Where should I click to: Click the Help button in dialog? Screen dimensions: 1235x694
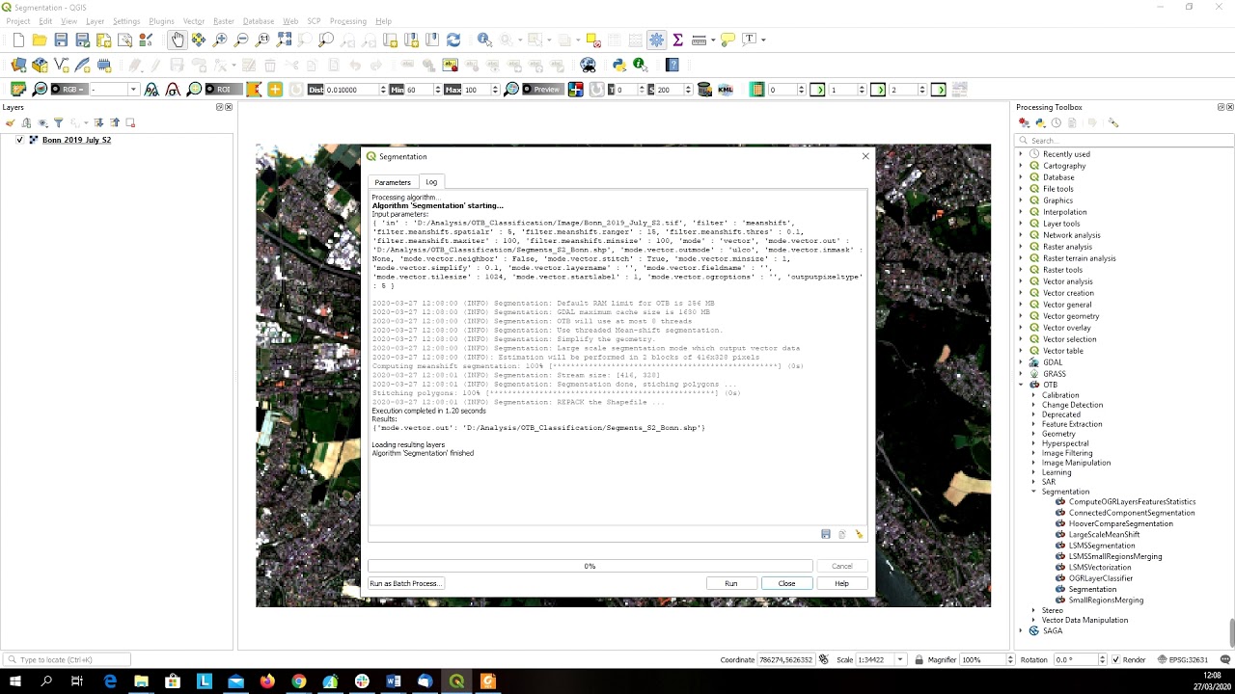click(x=841, y=583)
